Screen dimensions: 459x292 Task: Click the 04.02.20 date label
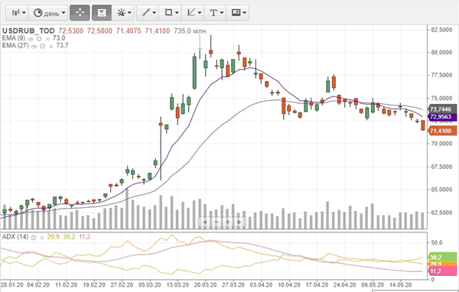tap(38, 284)
